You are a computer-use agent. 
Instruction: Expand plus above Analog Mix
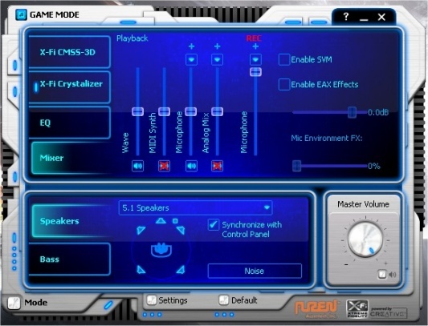point(218,46)
